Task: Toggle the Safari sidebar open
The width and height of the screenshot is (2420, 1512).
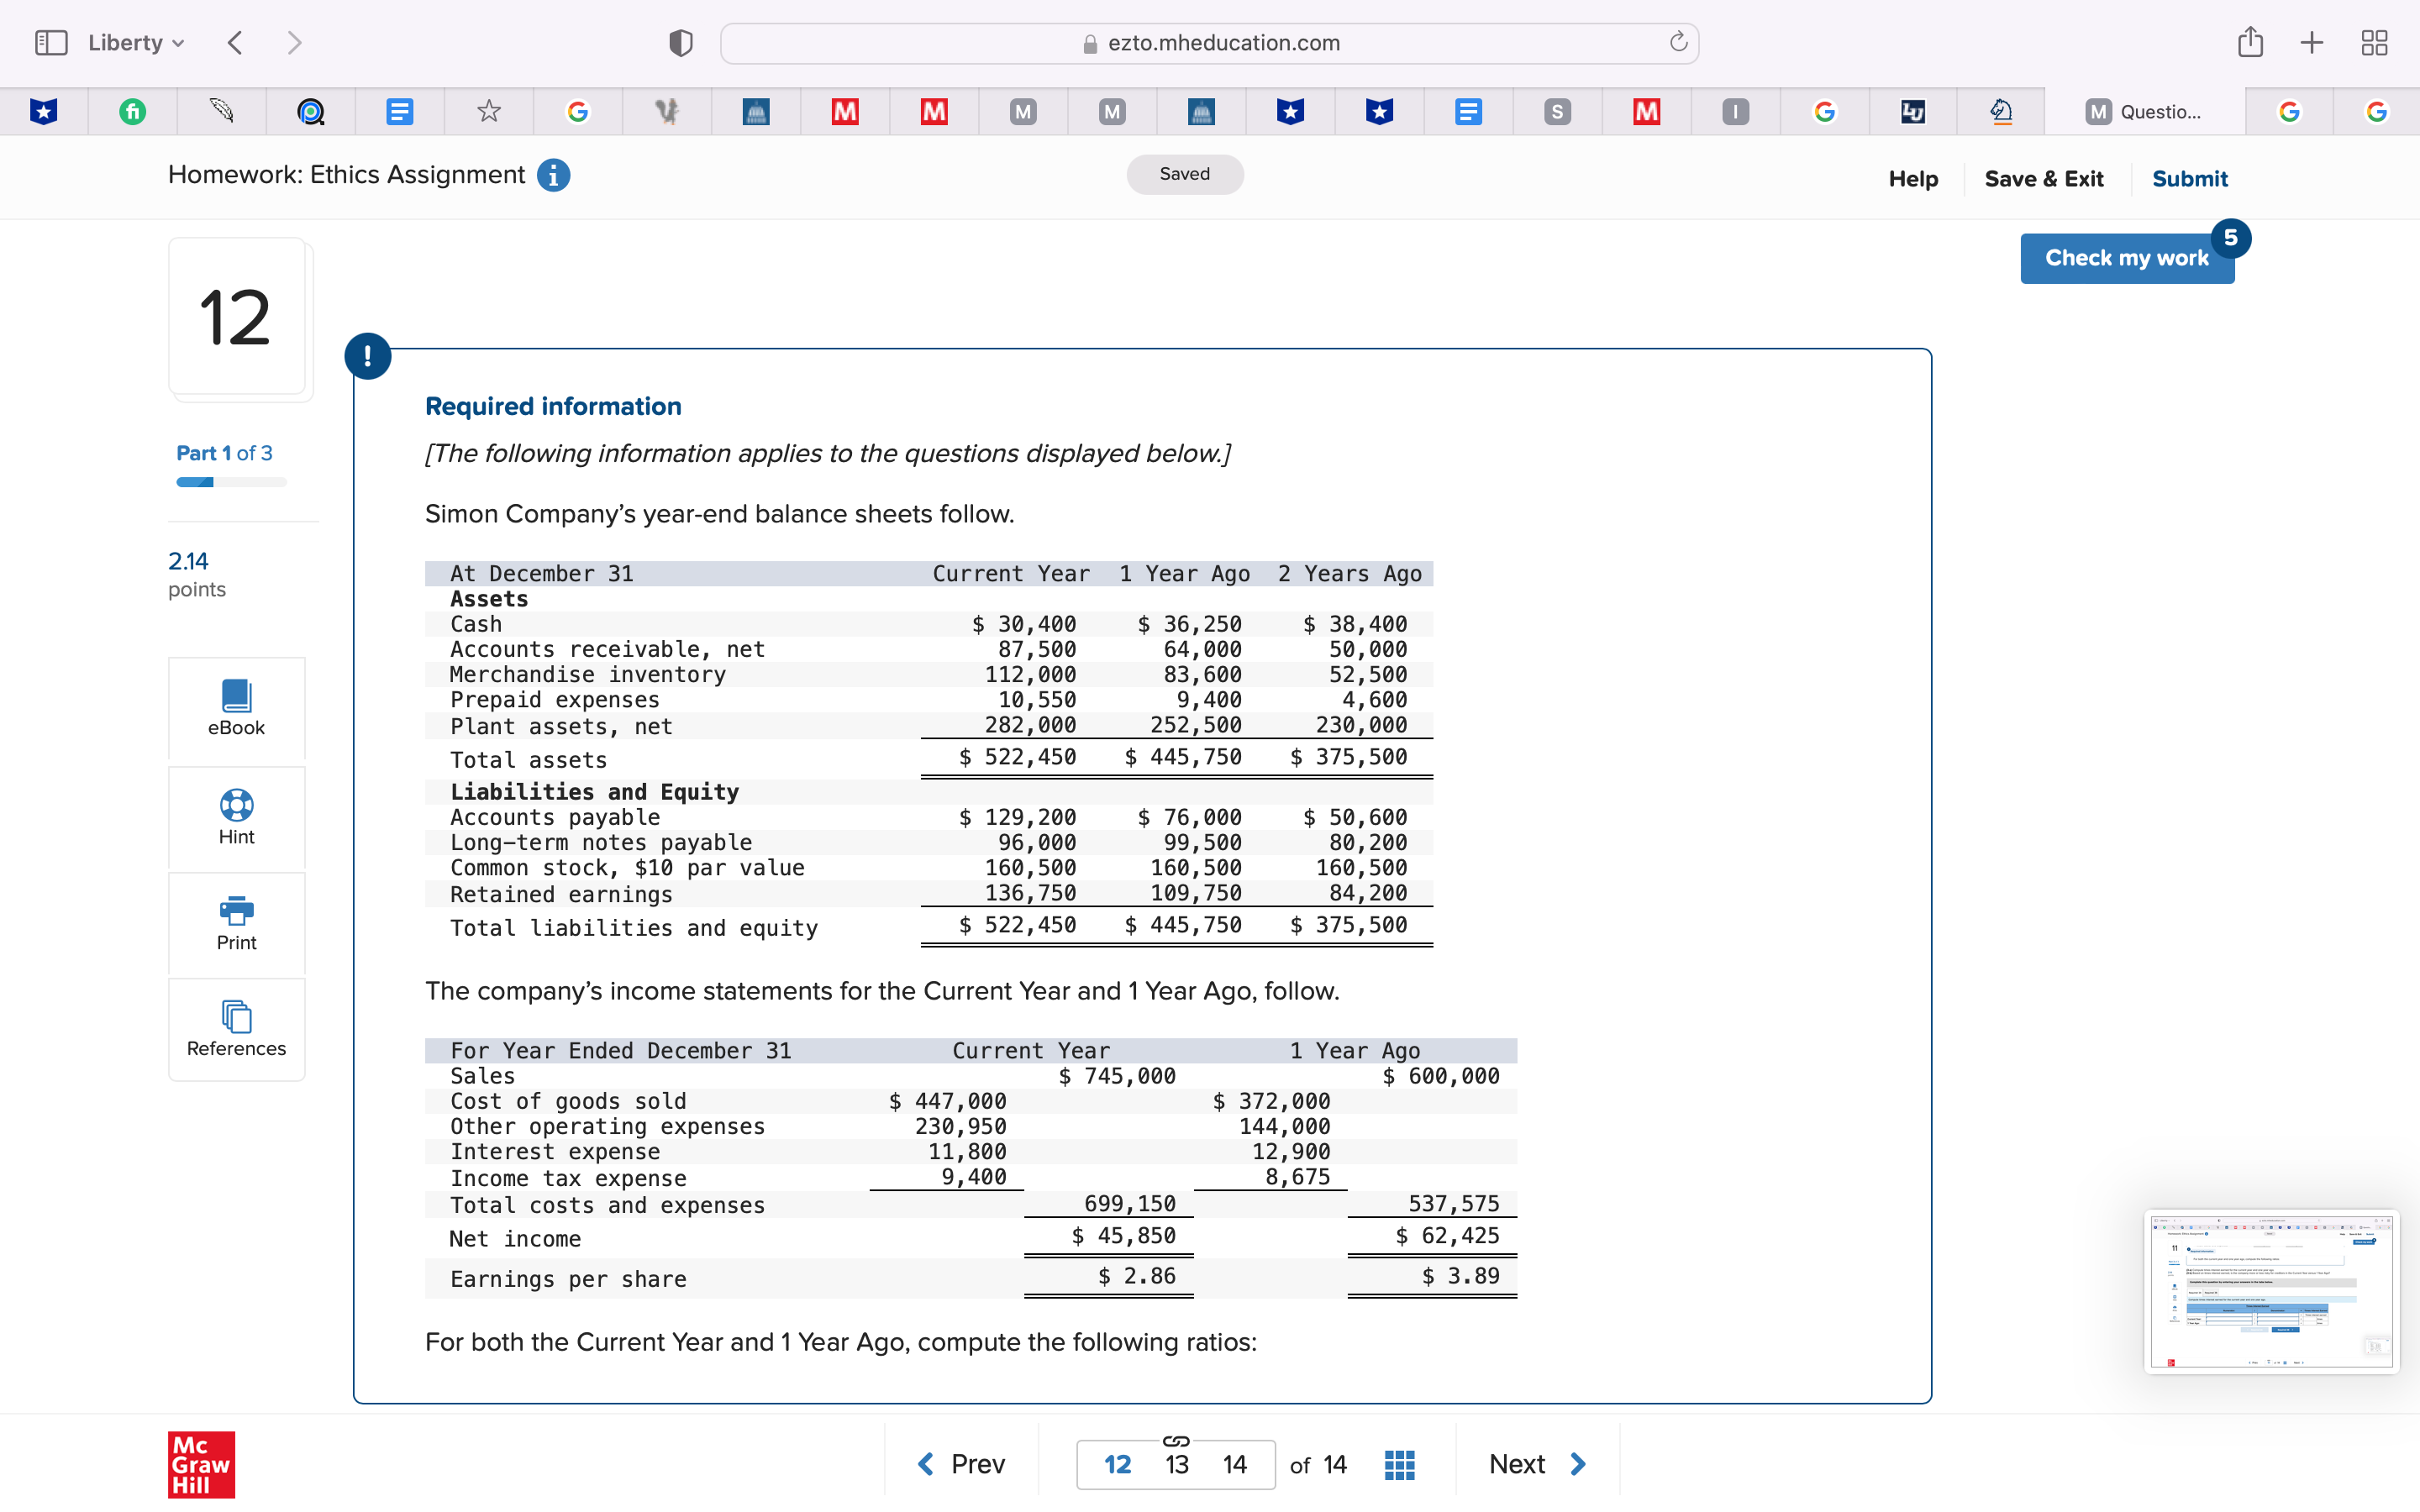Action: coord(52,42)
